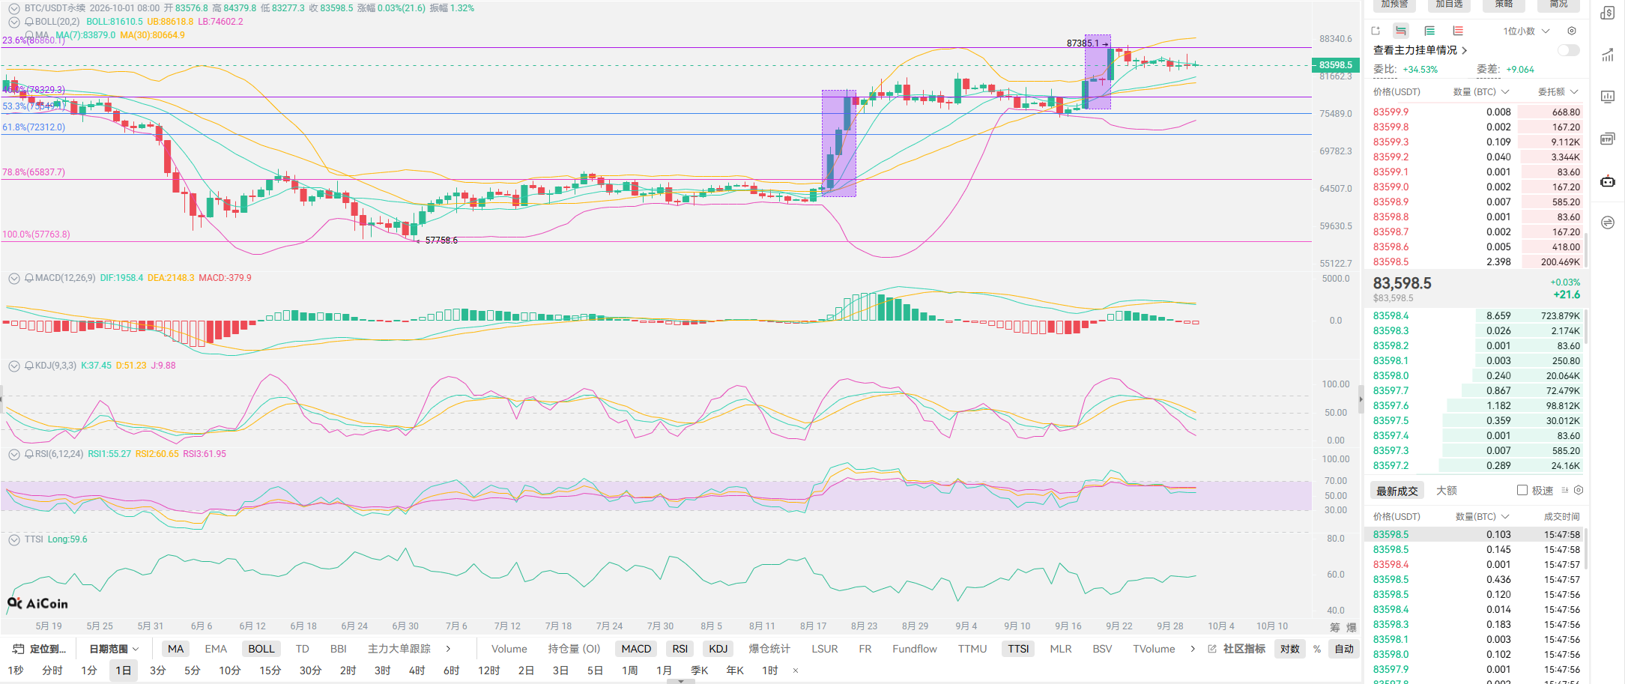
Task: Collapse the RSI indicator pane
Action: coord(14,454)
